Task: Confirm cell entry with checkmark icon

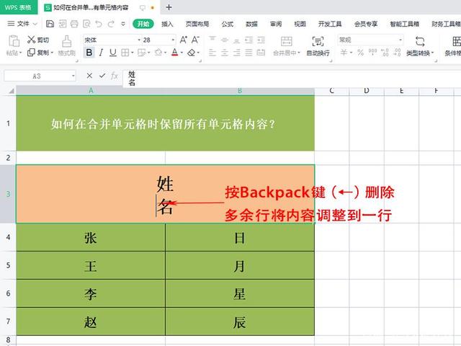Action: tap(101, 76)
